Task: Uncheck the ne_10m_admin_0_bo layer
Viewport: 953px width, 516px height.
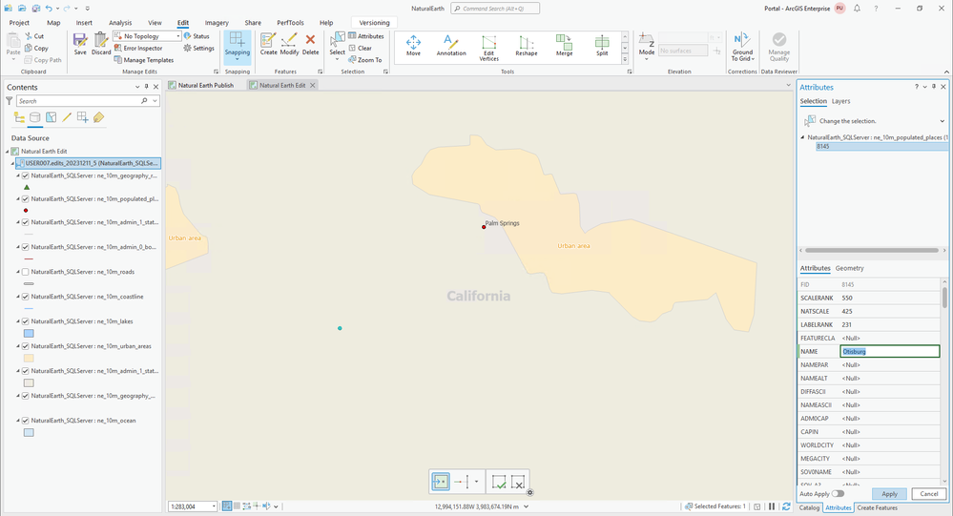Action: pos(26,247)
